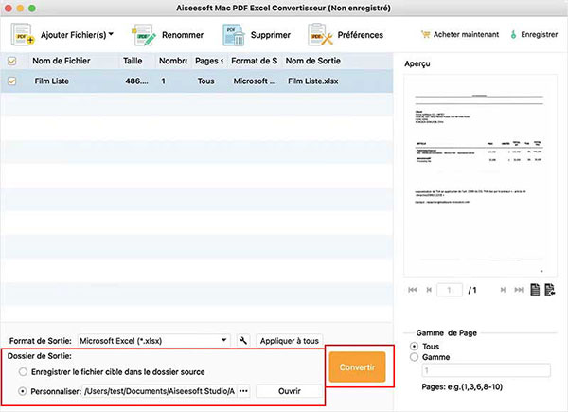Image resolution: width=568 pixels, height=412 pixels.
Task: Click the Appliquer à tous button
Action: [289, 341]
